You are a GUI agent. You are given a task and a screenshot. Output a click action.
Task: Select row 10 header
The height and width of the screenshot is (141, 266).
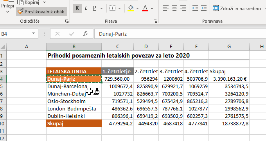[x=3, y=123]
